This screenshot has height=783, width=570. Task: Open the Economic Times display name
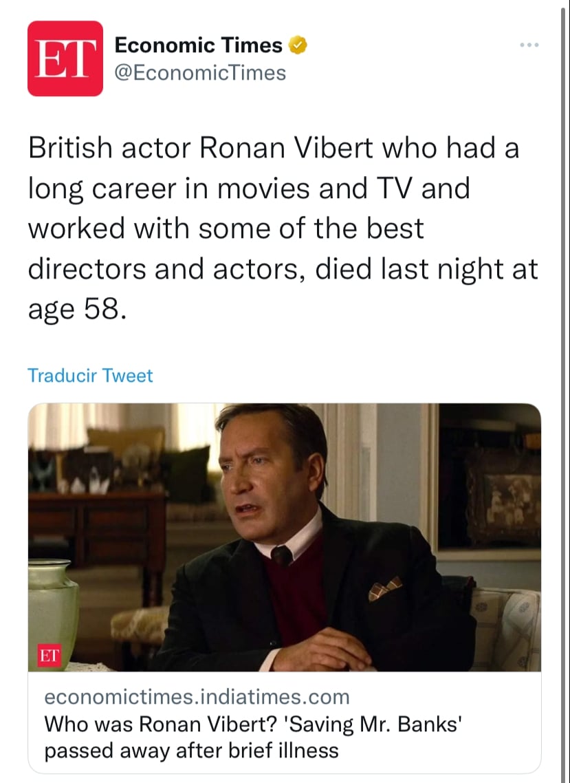[198, 45]
